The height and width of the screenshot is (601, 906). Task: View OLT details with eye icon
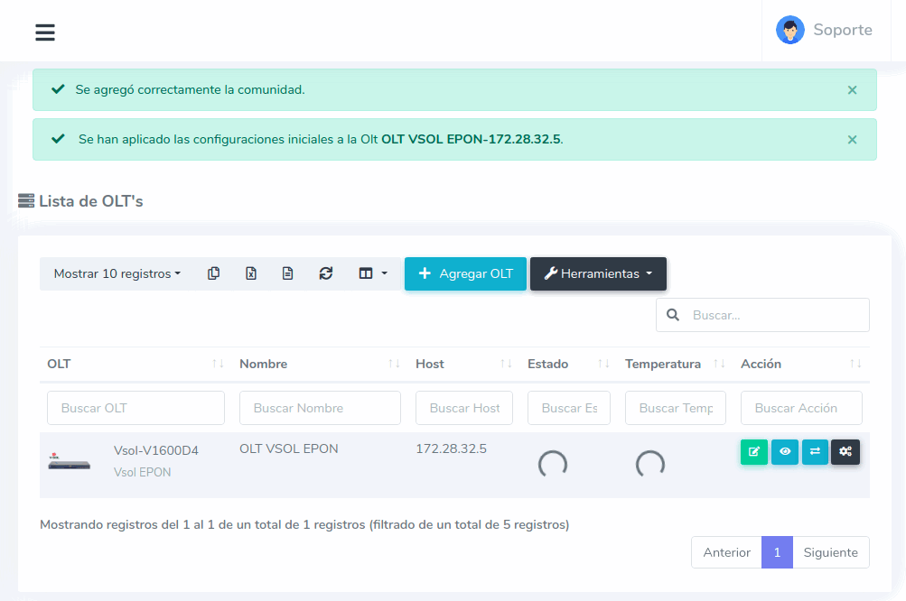click(784, 452)
